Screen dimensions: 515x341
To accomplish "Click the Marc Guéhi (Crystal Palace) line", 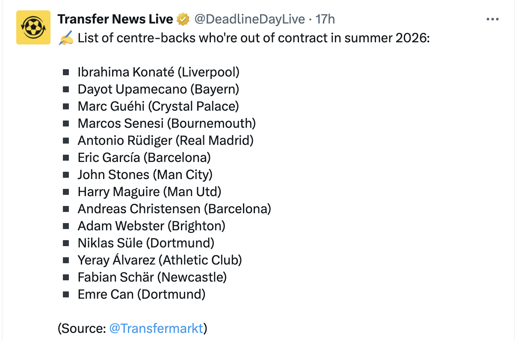I will tap(158, 106).
